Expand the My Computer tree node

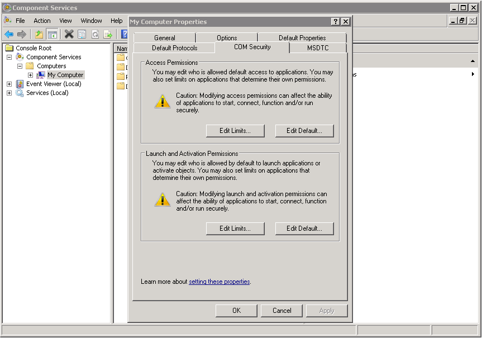pyautogui.click(x=30, y=75)
